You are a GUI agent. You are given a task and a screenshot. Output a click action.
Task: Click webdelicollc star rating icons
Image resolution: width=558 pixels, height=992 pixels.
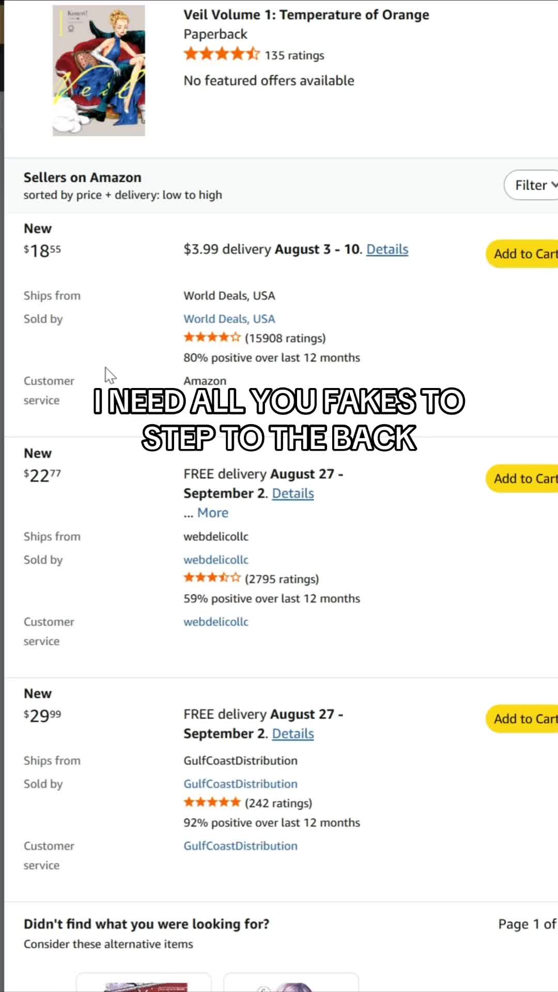point(212,578)
